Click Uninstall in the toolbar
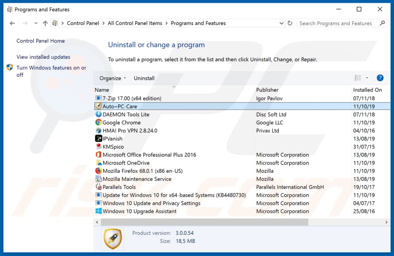 click(144, 78)
